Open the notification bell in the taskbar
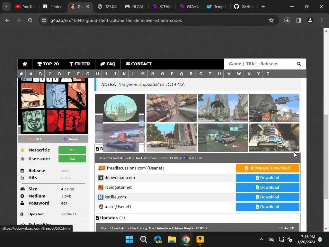The height and width of the screenshot is (247, 329). click(x=320, y=239)
